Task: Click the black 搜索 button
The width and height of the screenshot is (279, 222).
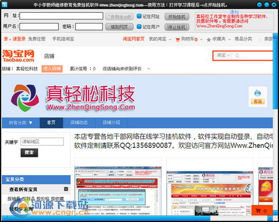Action: [x=29, y=152]
